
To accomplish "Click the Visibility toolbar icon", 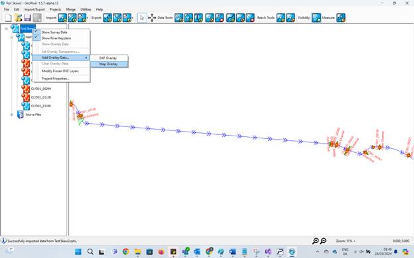I will tap(316, 18).
